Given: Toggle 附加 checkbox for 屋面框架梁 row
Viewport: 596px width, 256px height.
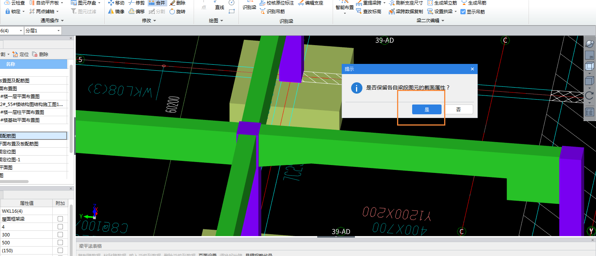Looking at the screenshot, I should 60,219.
